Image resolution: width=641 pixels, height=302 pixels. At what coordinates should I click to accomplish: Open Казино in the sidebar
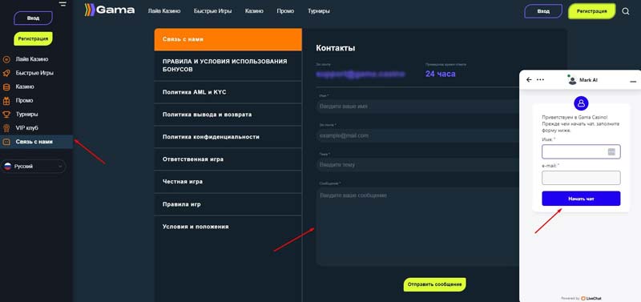(25, 87)
